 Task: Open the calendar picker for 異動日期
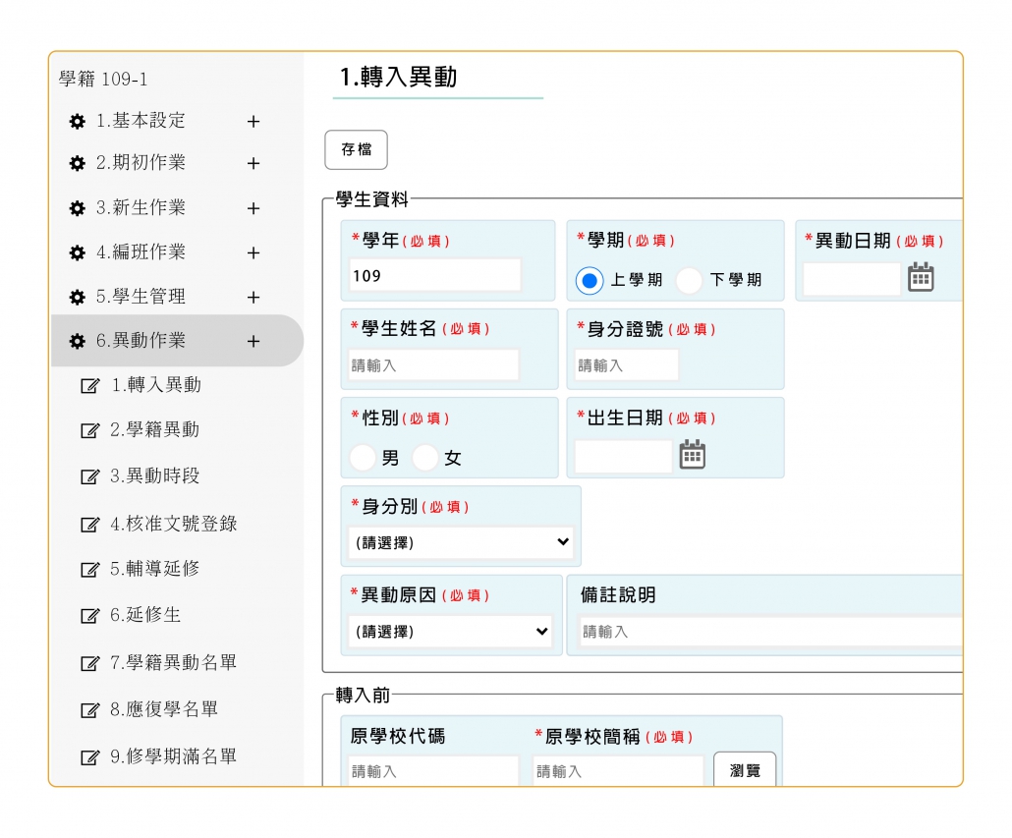[x=921, y=277]
